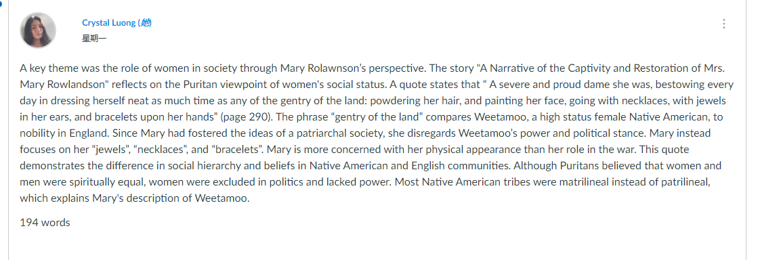Open the three-dot options menu for this post
The image size is (781, 260).
pyautogui.click(x=723, y=24)
